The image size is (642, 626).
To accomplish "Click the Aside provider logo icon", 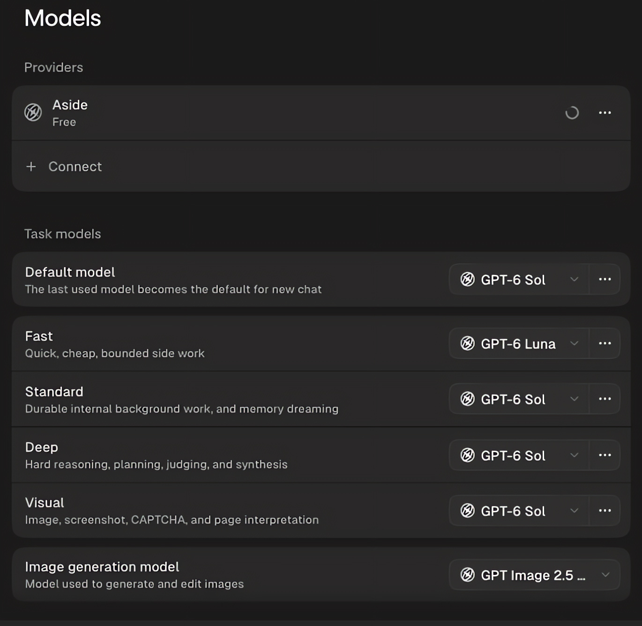I will point(33,112).
